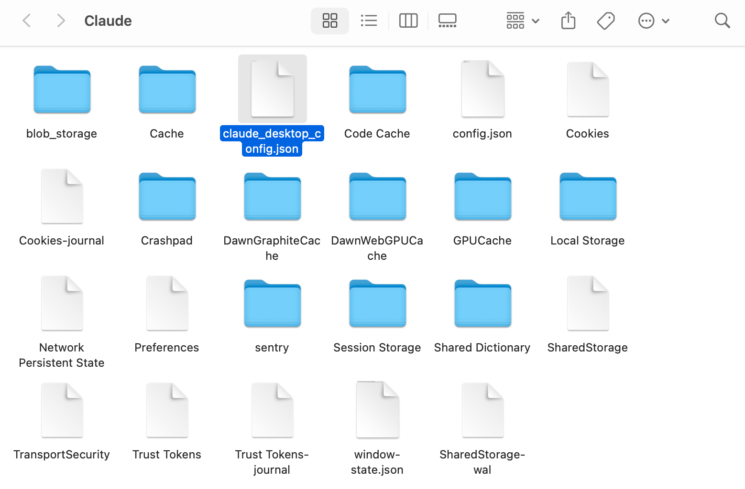Viewport: 745px width, 489px height.
Task: Switch to gallery view
Action: pos(448,21)
